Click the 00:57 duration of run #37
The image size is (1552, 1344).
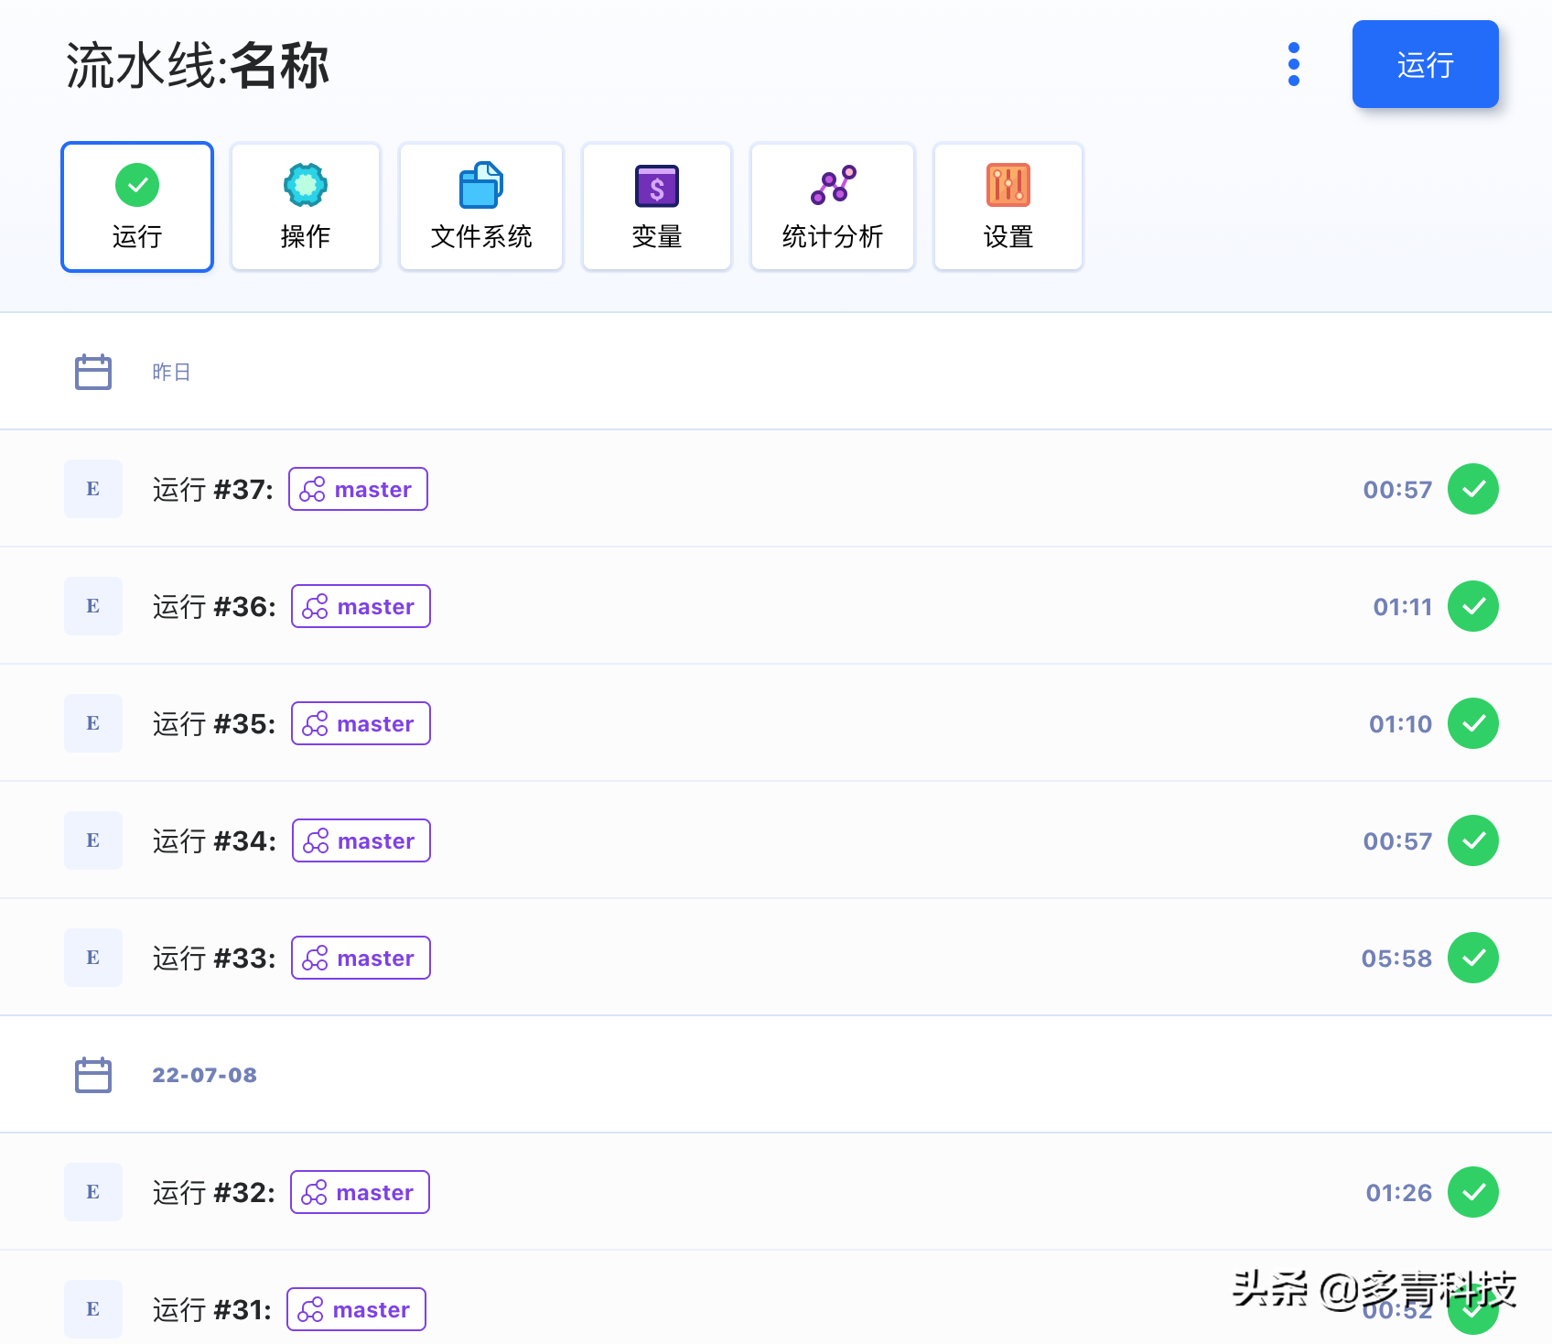click(1397, 490)
